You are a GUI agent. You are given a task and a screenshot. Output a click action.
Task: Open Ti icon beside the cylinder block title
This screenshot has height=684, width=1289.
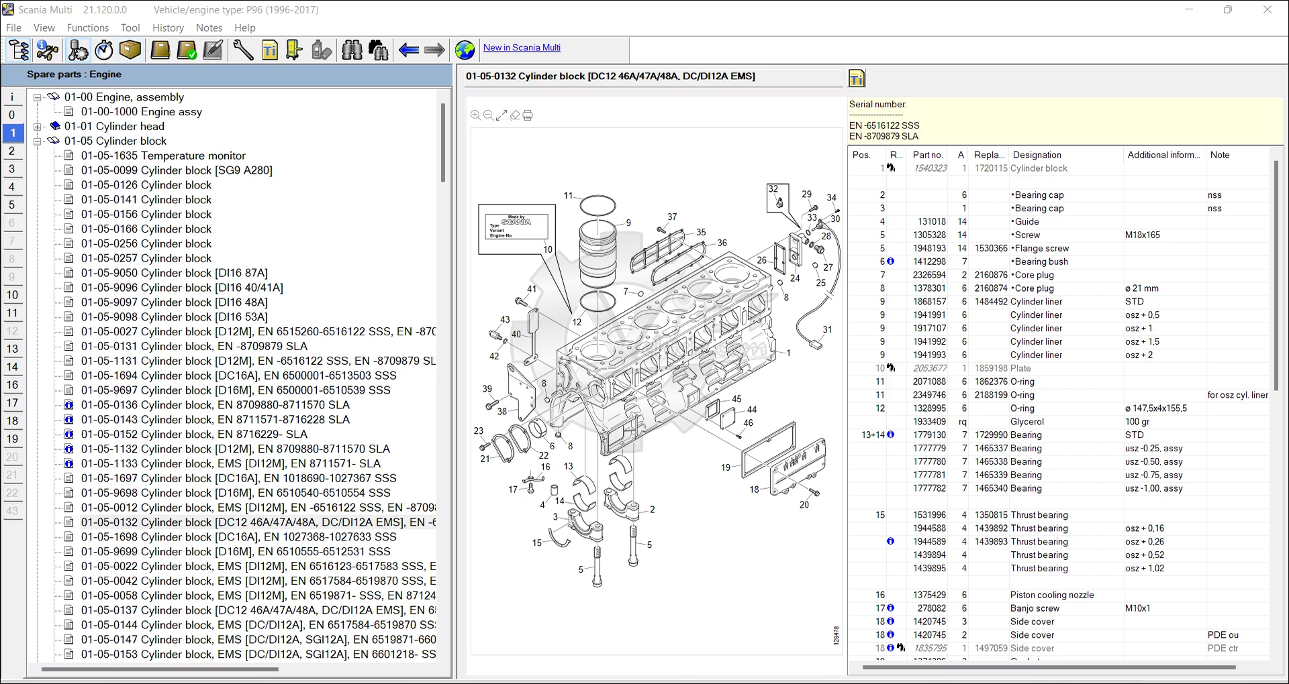pos(857,78)
